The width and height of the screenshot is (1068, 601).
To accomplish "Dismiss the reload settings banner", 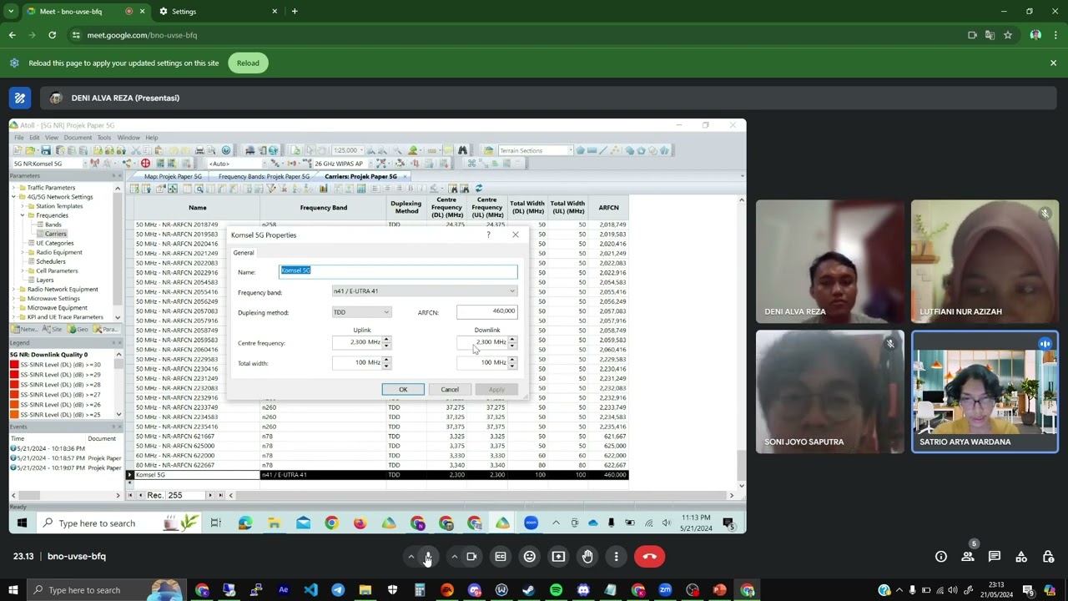I will [x=1053, y=63].
